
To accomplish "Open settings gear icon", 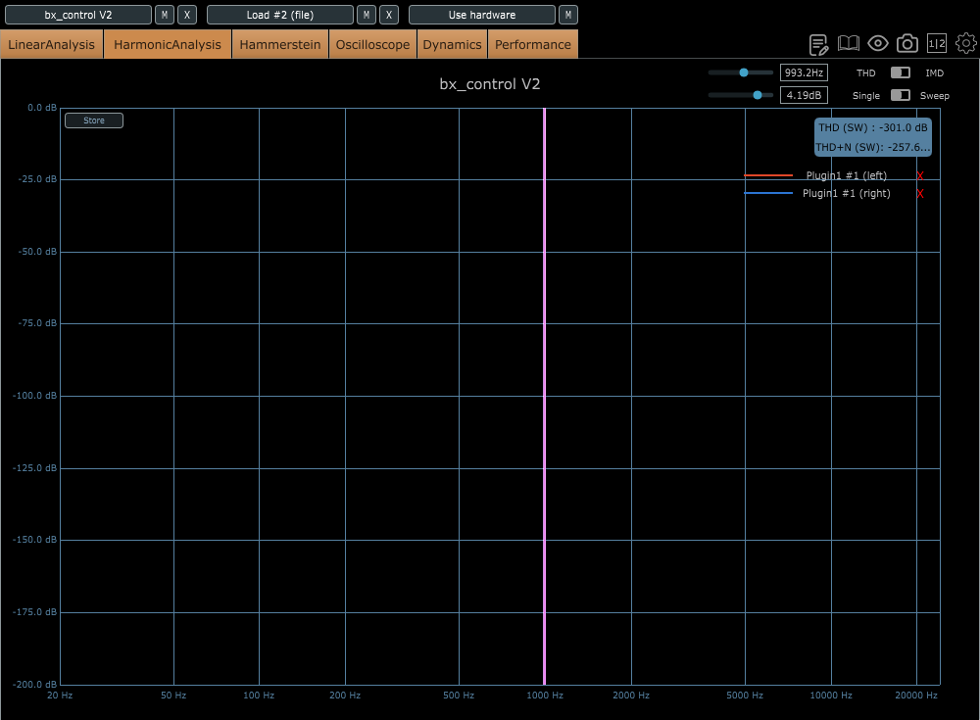I will pyautogui.click(x=966, y=43).
